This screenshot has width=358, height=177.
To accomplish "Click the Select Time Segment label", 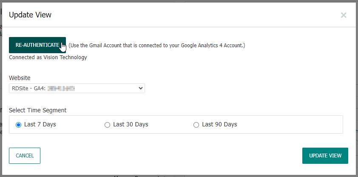I will pyautogui.click(x=38, y=110).
